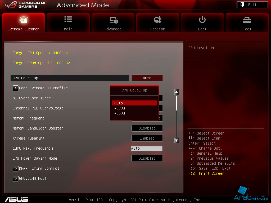The width and height of the screenshot is (271, 203).
Task: Expand GPU.DIMM Post submenu
Action: click(33, 178)
